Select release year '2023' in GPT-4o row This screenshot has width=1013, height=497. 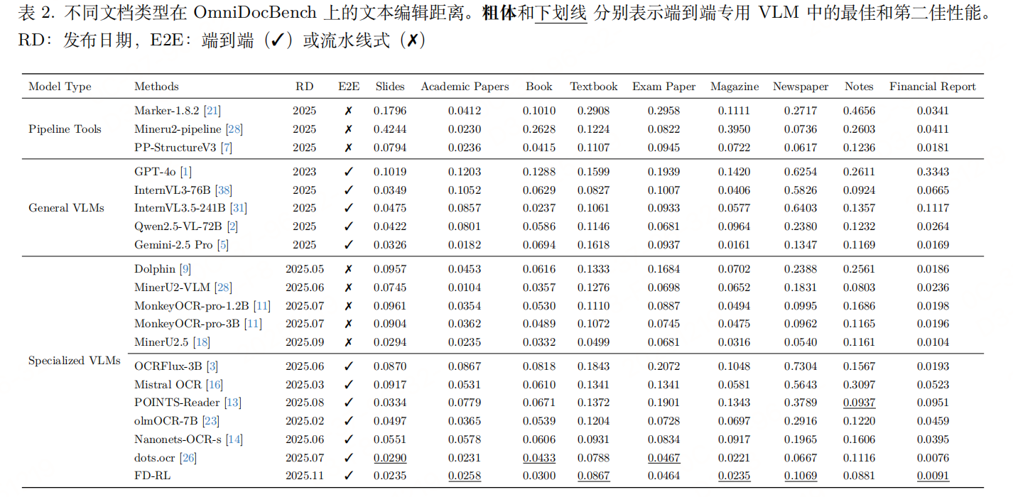point(305,172)
